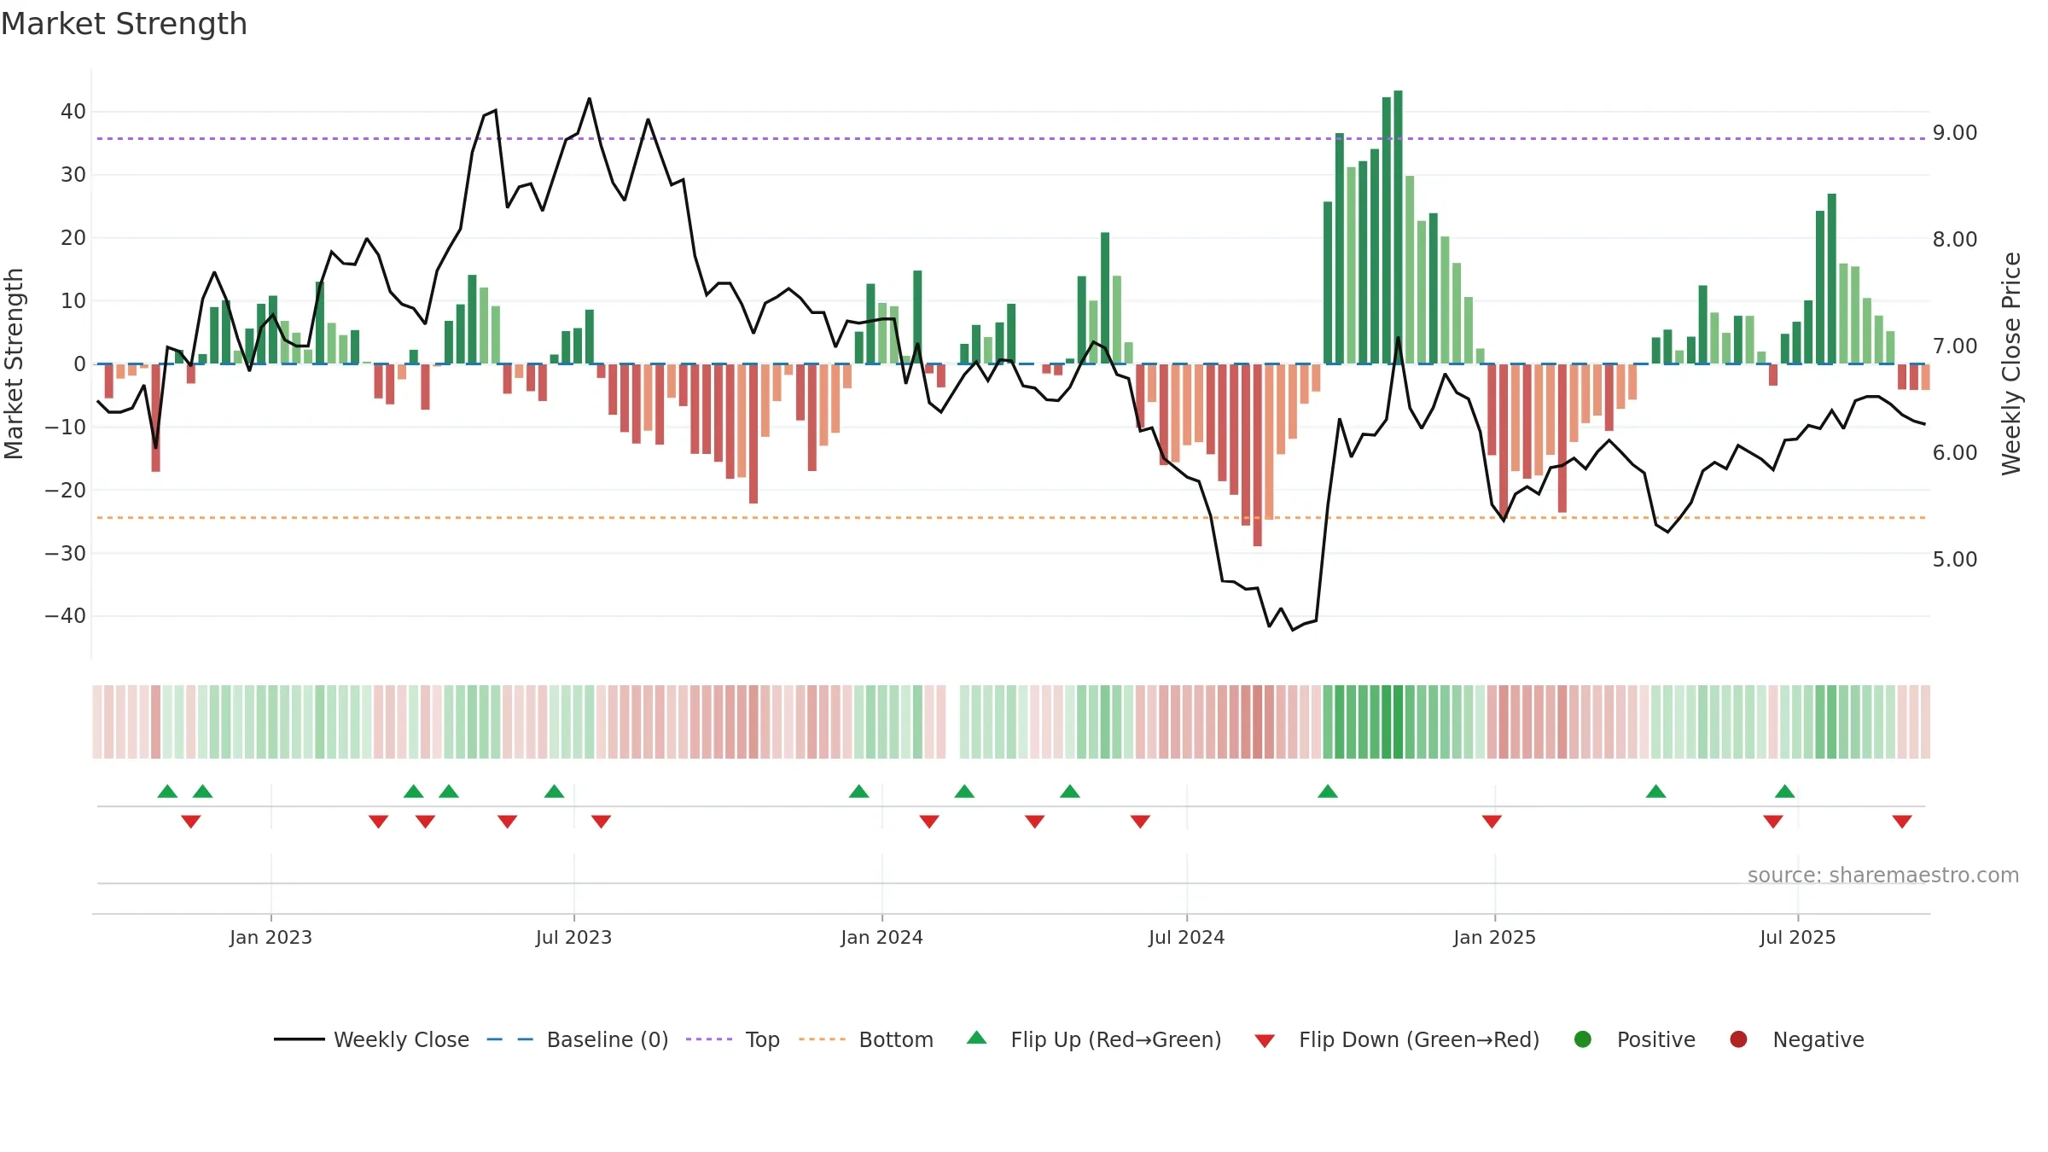Click the Market Strength chart title
Image resolution: width=2048 pixels, height=1152 pixels.
(x=124, y=24)
